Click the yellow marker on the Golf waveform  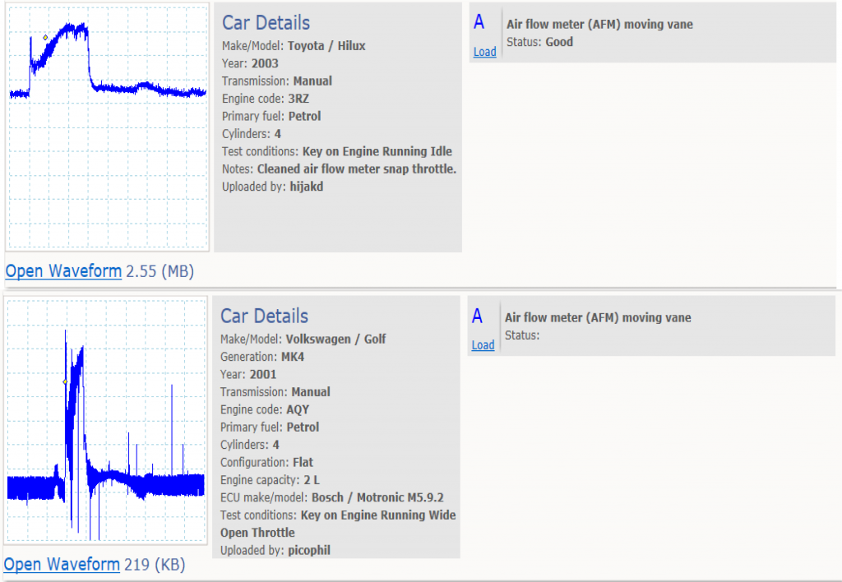[65, 381]
